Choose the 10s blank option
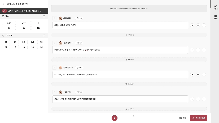The height and width of the screenshot is (123, 219). click(x=38, y=28)
